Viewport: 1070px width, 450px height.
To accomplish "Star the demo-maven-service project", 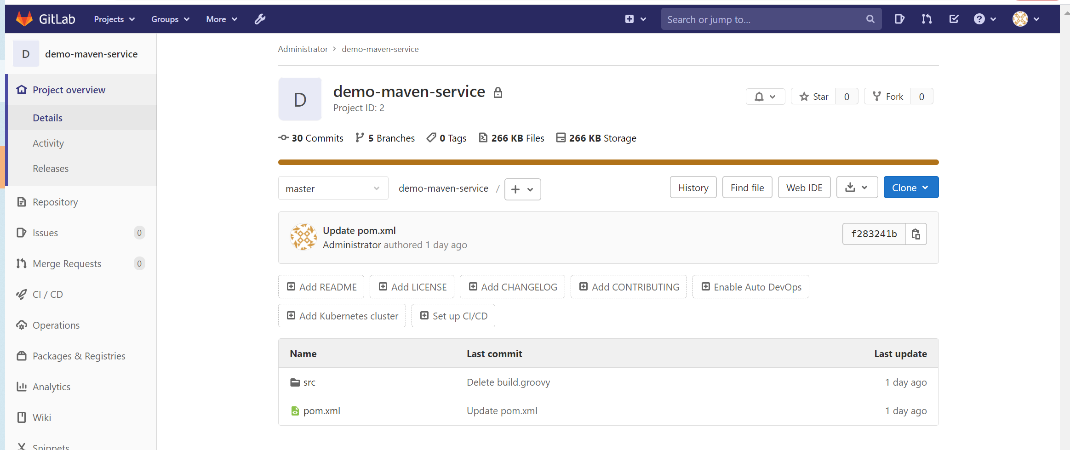I will pyautogui.click(x=813, y=97).
